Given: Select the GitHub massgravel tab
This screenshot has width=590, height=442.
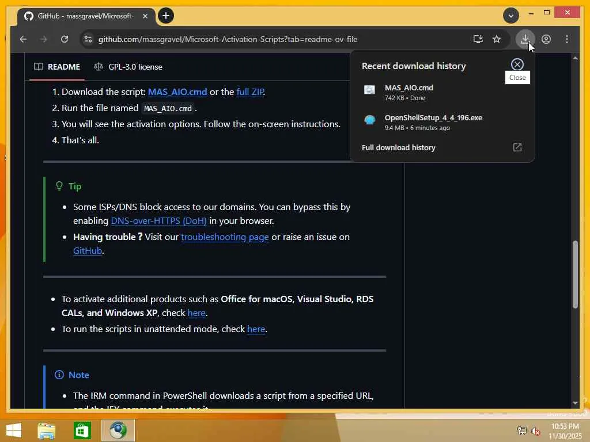Looking at the screenshot, I should pos(86,16).
